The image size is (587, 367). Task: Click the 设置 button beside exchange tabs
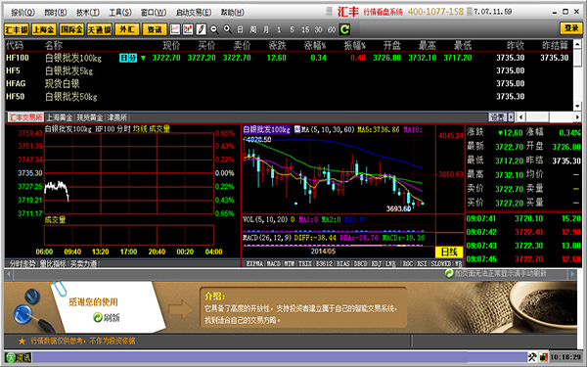[x=498, y=117]
